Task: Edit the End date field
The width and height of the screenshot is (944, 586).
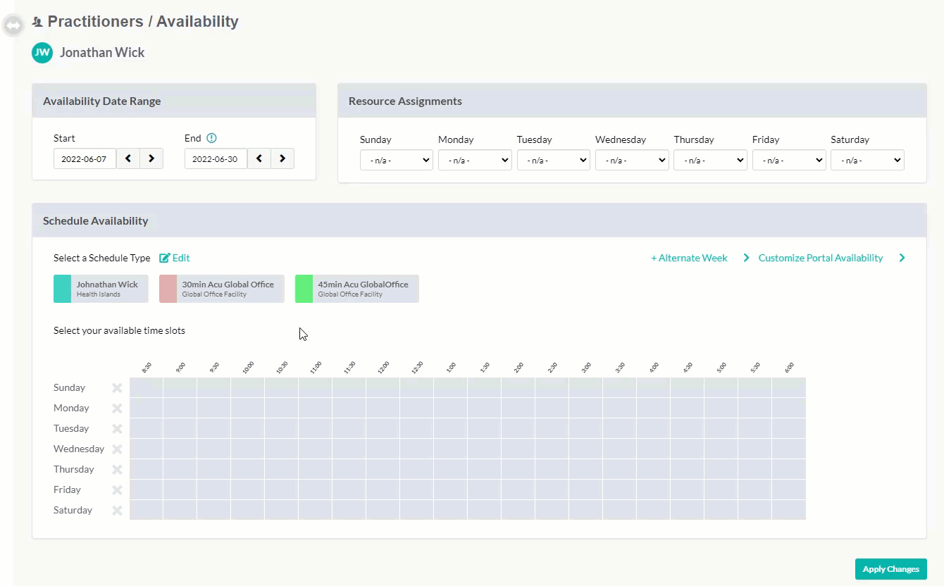Action: (x=216, y=158)
